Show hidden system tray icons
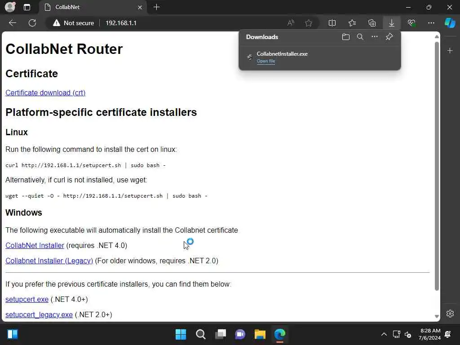 point(384,334)
